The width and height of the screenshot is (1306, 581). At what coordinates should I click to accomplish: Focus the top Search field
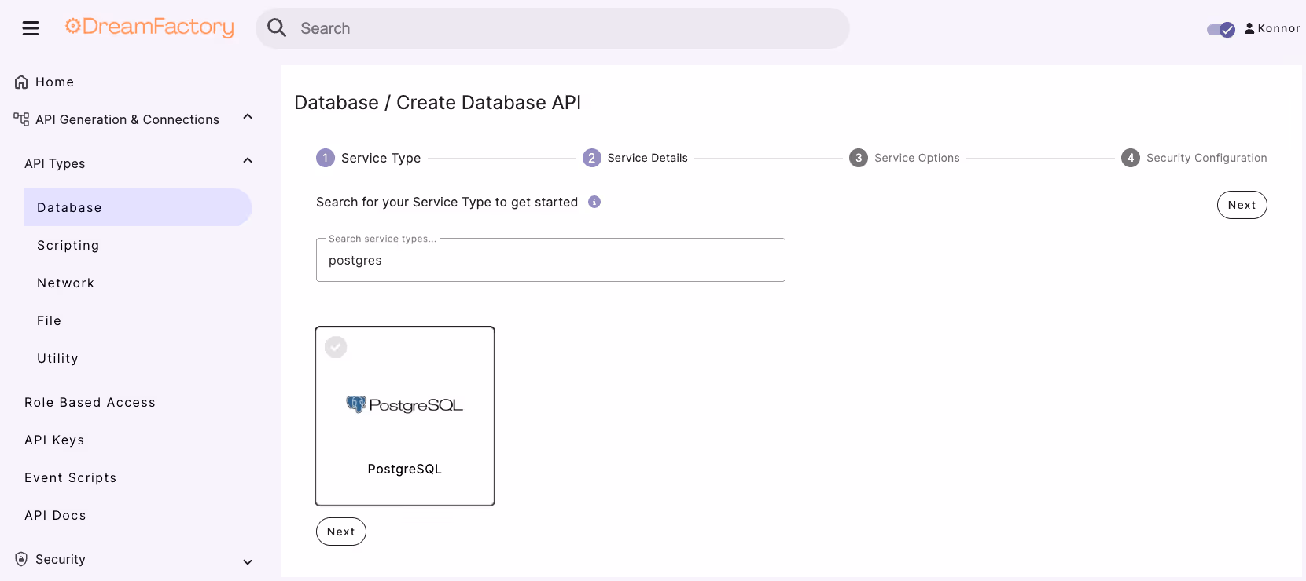tap(552, 28)
